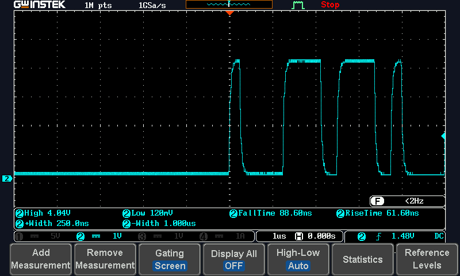460x276 pixels.
Task: Click the waveform memory position bar at top
Action: click(229, 5)
